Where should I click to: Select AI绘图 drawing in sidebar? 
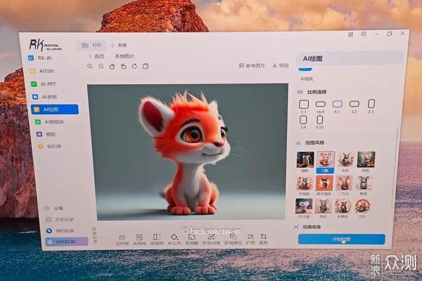click(55, 110)
